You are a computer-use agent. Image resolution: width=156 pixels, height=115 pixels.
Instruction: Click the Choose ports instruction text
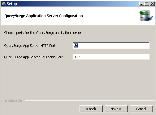(43, 33)
